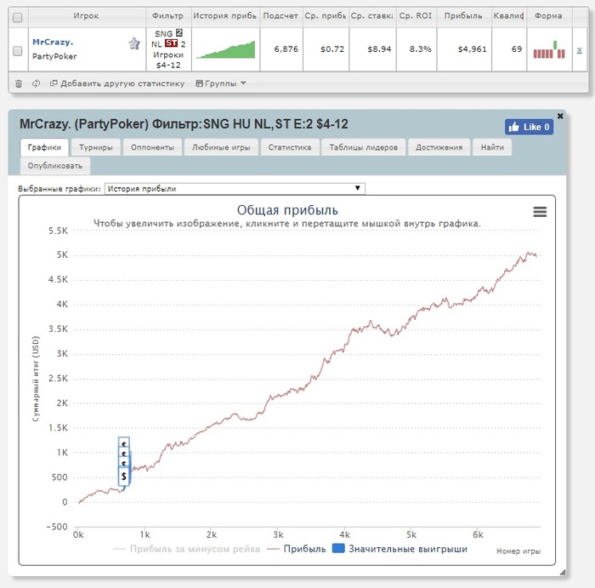Image resolution: width=595 pixels, height=588 pixels.
Task: Open the История прибыли graph dropdown
Action: 235,188
